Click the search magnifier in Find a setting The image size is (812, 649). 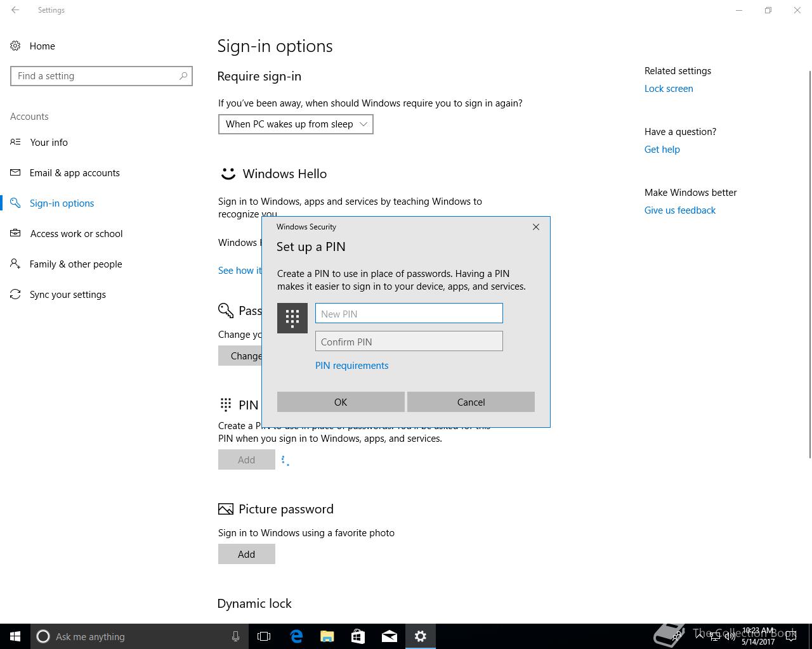click(x=183, y=76)
